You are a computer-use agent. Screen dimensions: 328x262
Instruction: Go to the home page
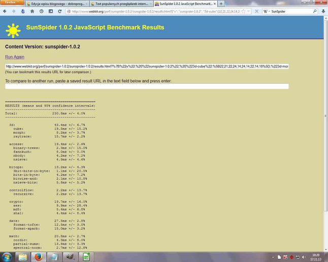point(32,11)
